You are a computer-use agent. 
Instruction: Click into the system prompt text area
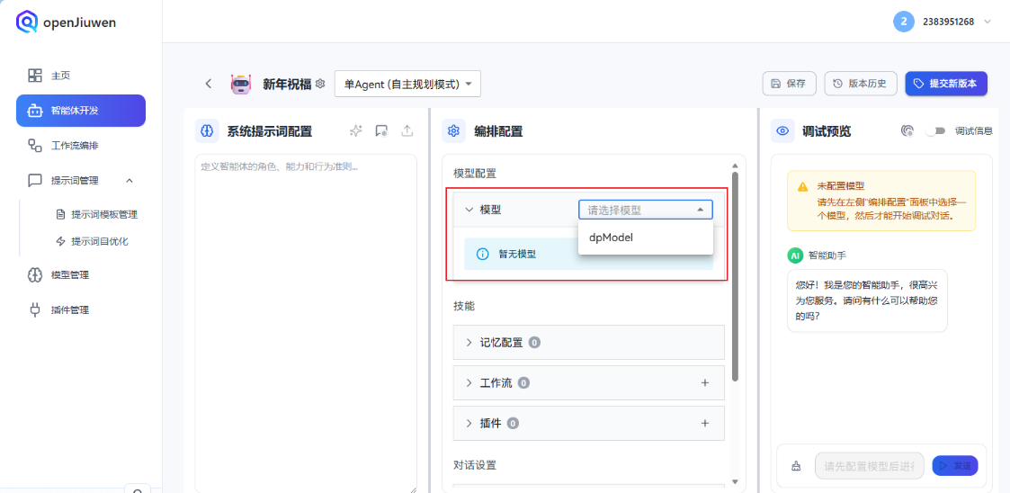[x=306, y=324]
